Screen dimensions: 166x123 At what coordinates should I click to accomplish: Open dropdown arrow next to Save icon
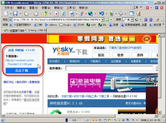[20, 14]
